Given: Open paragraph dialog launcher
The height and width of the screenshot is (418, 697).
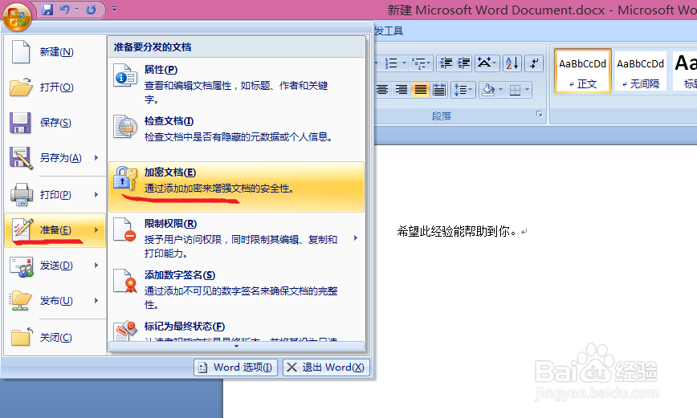Looking at the screenshot, I should click(539, 114).
